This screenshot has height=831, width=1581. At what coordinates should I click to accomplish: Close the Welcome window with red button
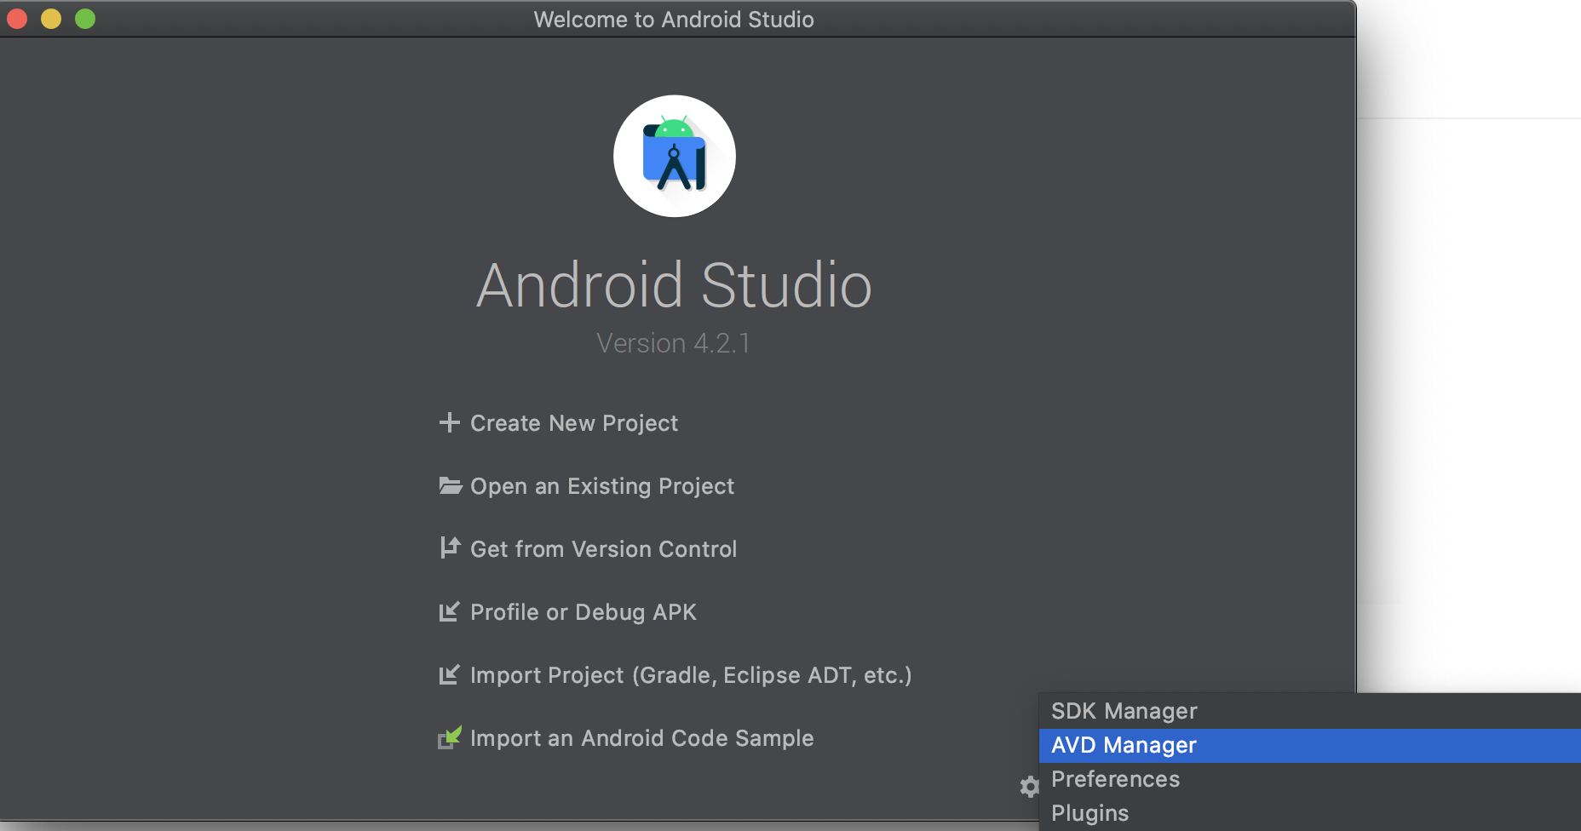[x=17, y=19]
